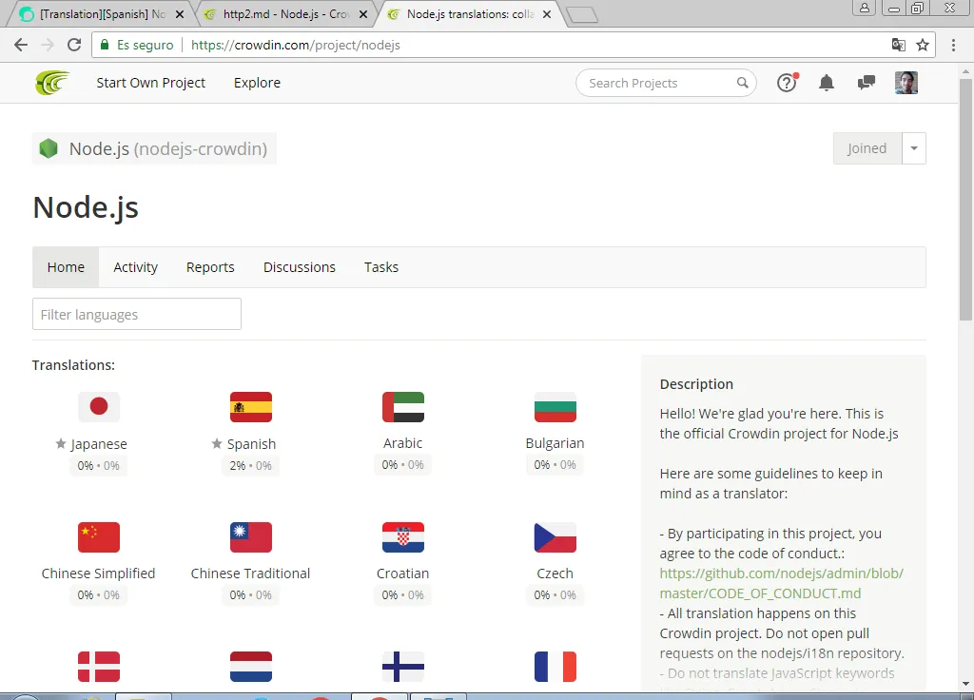Viewport: 974px width, 700px height.
Task: Switch to the Activity tab
Action: [135, 267]
